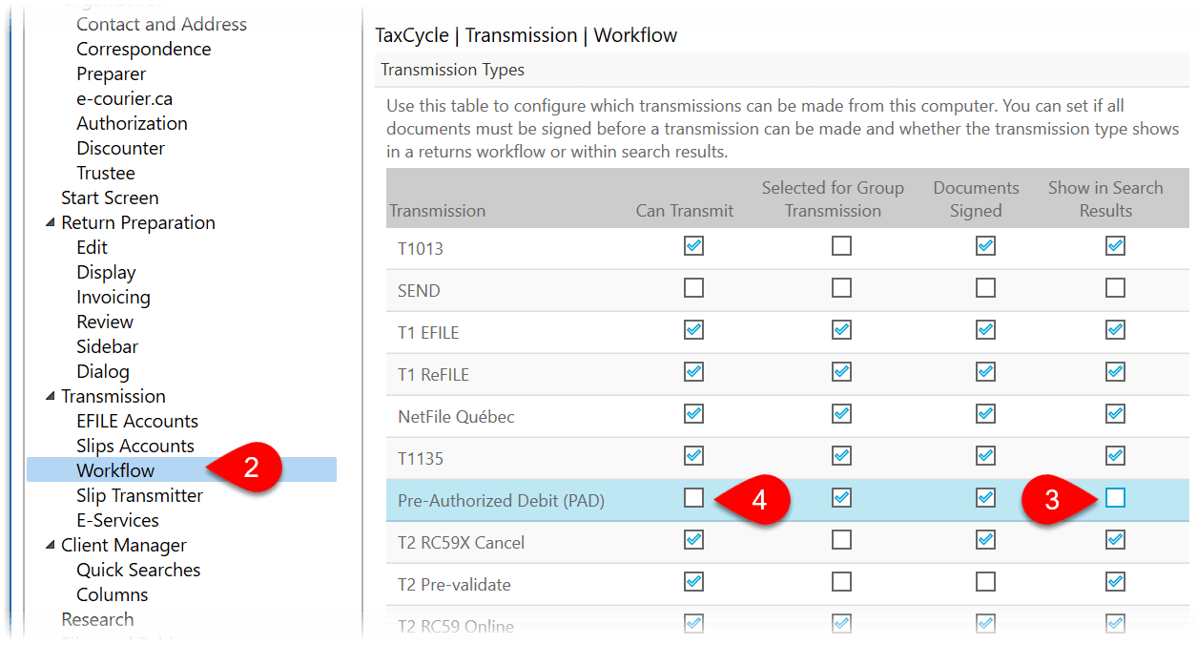Enable Show in Search Results for PAD

pyautogui.click(x=1115, y=498)
